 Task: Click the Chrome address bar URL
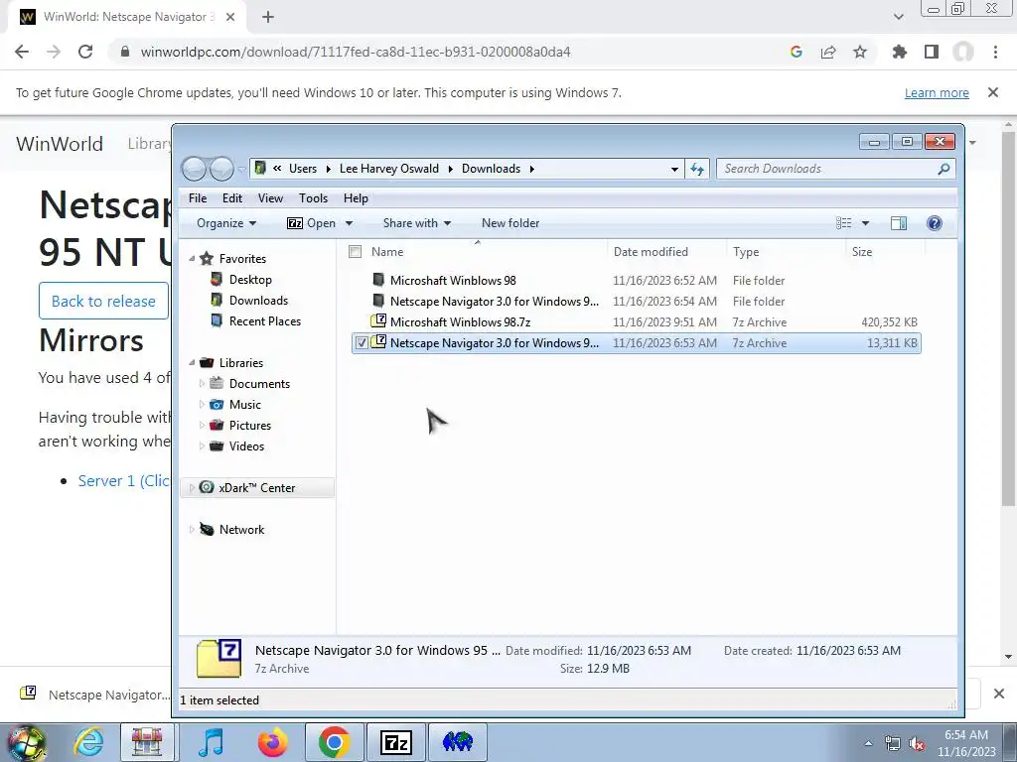tap(356, 52)
